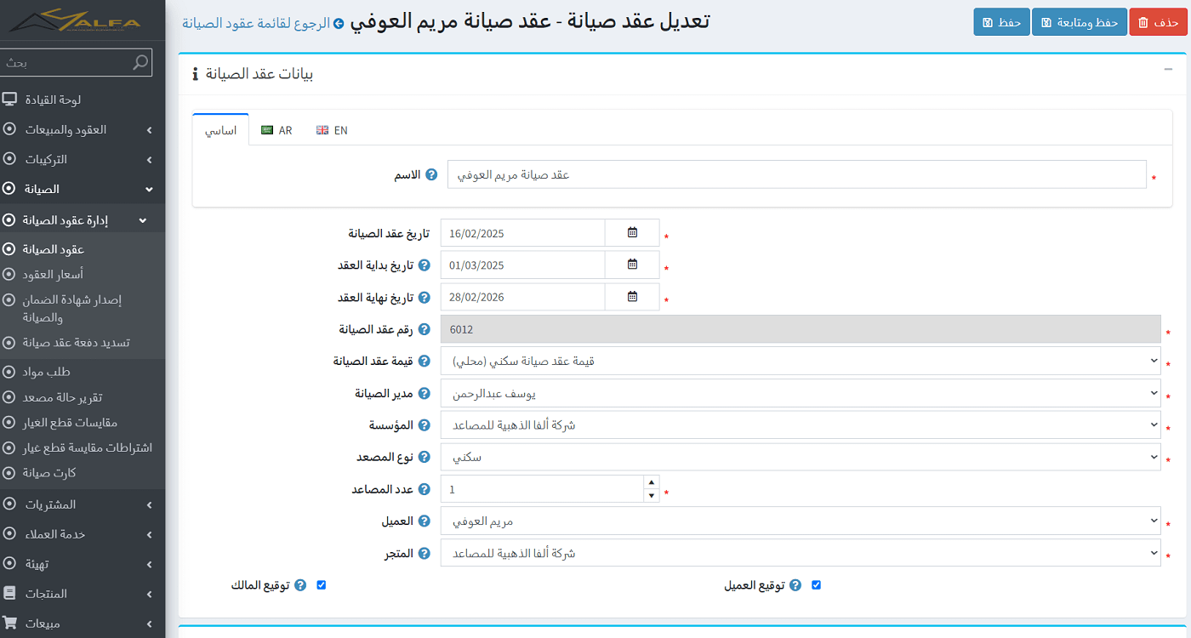Viewport: 1191px width, 638px height.
Task: Click the monitor icon of لوحة القيادة
Action: pyautogui.click(x=9, y=100)
